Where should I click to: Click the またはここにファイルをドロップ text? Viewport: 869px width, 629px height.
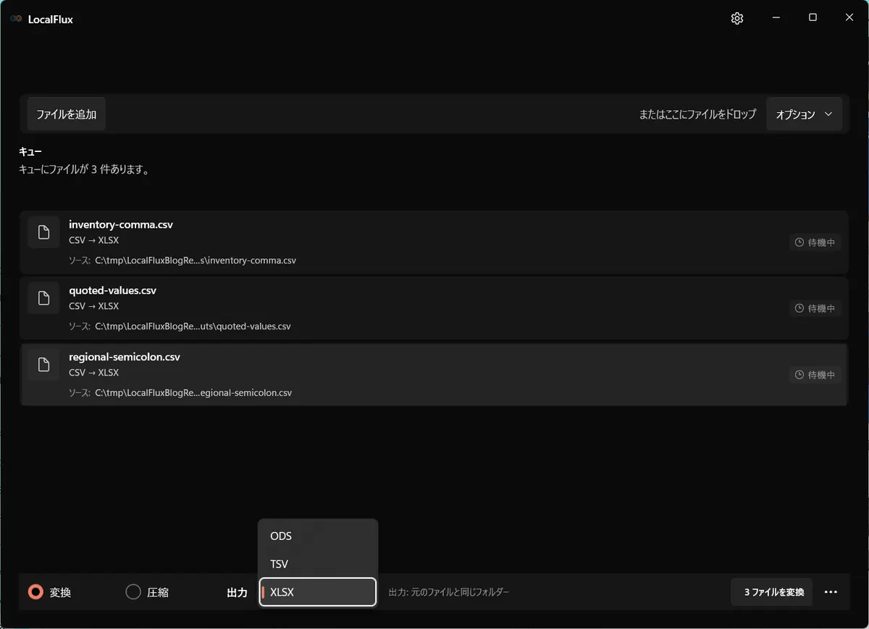click(x=697, y=114)
